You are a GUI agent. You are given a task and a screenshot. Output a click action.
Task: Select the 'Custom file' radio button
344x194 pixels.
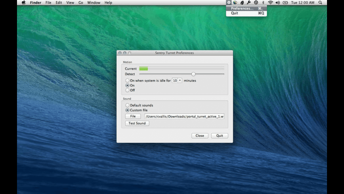(127, 110)
